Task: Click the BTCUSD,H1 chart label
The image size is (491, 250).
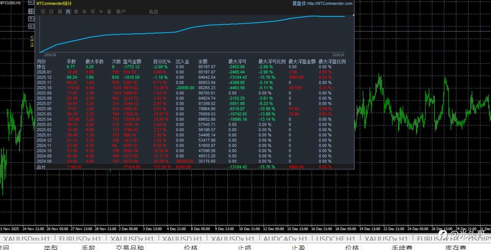Action: [10, 3]
